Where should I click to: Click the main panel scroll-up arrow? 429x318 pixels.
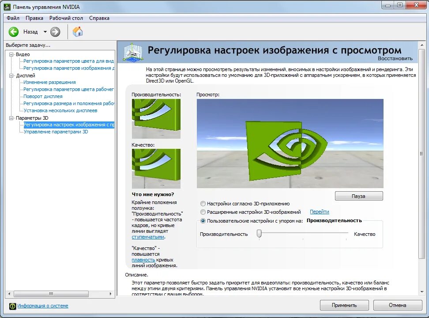pyautogui.click(x=421, y=45)
